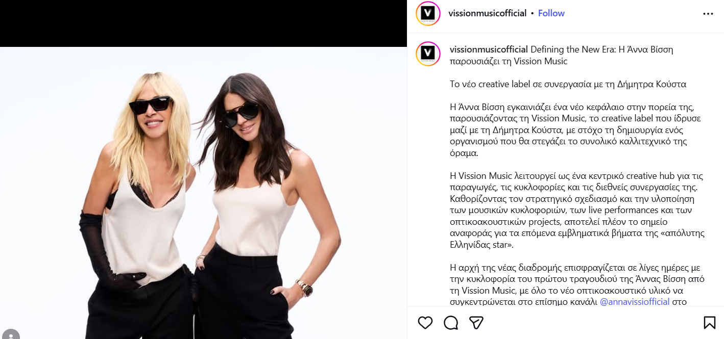The width and height of the screenshot is (724, 339).
Task: Open comments with the speech bubble icon
Action: [451, 323]
